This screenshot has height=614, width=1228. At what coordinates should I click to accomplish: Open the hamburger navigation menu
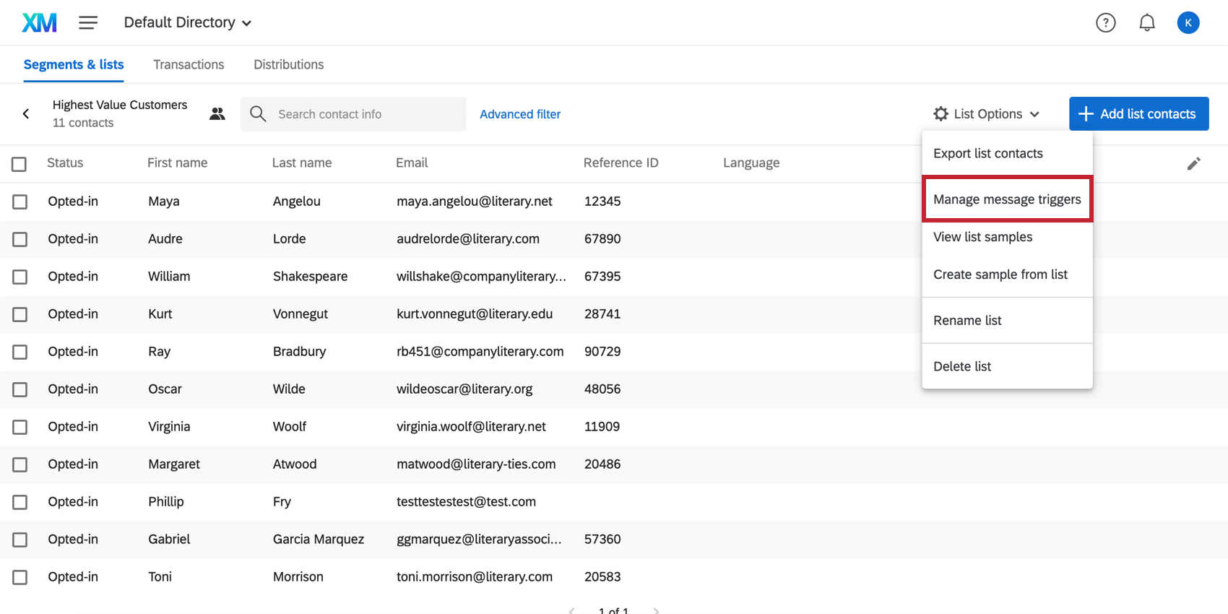pyautogui.click(x=88, y=23)
